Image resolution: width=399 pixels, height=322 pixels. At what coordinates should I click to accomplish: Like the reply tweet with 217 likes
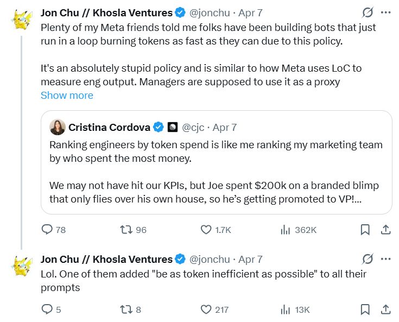coord(206,310)
